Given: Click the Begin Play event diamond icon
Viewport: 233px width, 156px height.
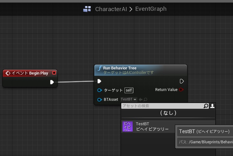Looking at the screenshot, I should coord(8,73).
